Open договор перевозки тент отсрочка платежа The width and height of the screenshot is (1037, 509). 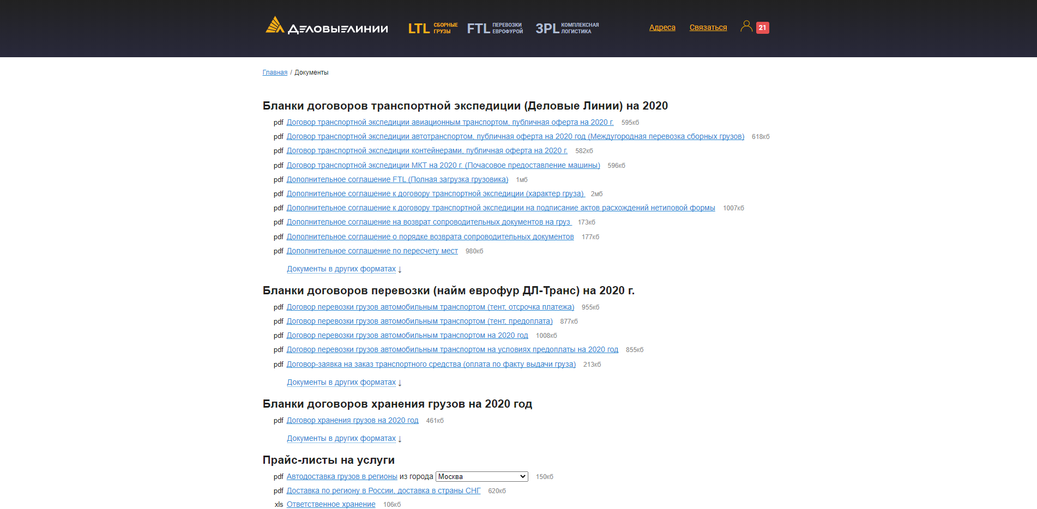pos(430,307)
